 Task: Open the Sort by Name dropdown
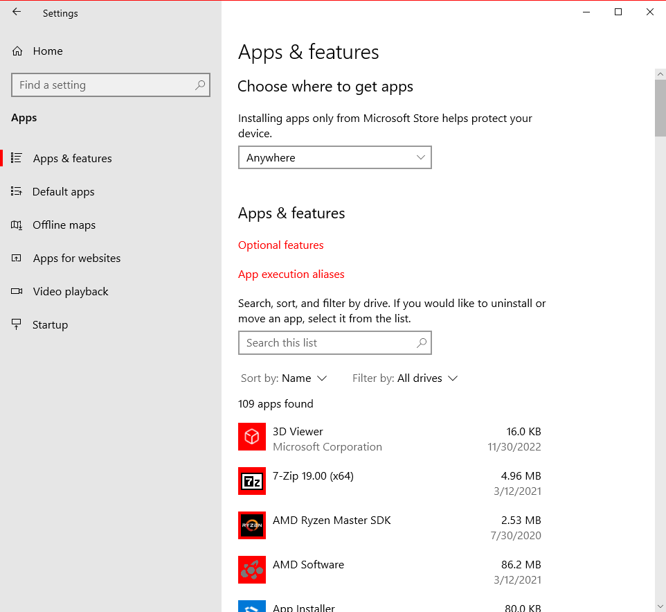coord(284,378)
